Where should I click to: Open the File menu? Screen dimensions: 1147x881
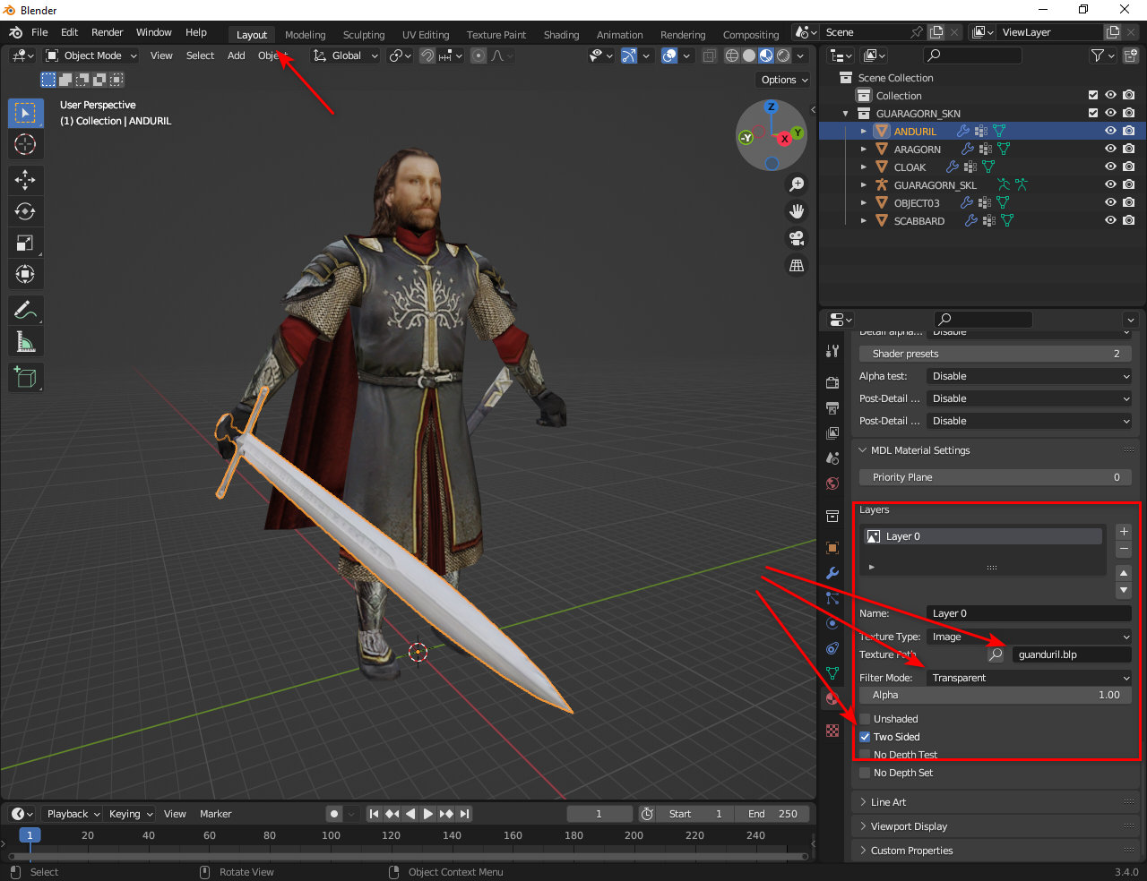[x=39, y=32]
